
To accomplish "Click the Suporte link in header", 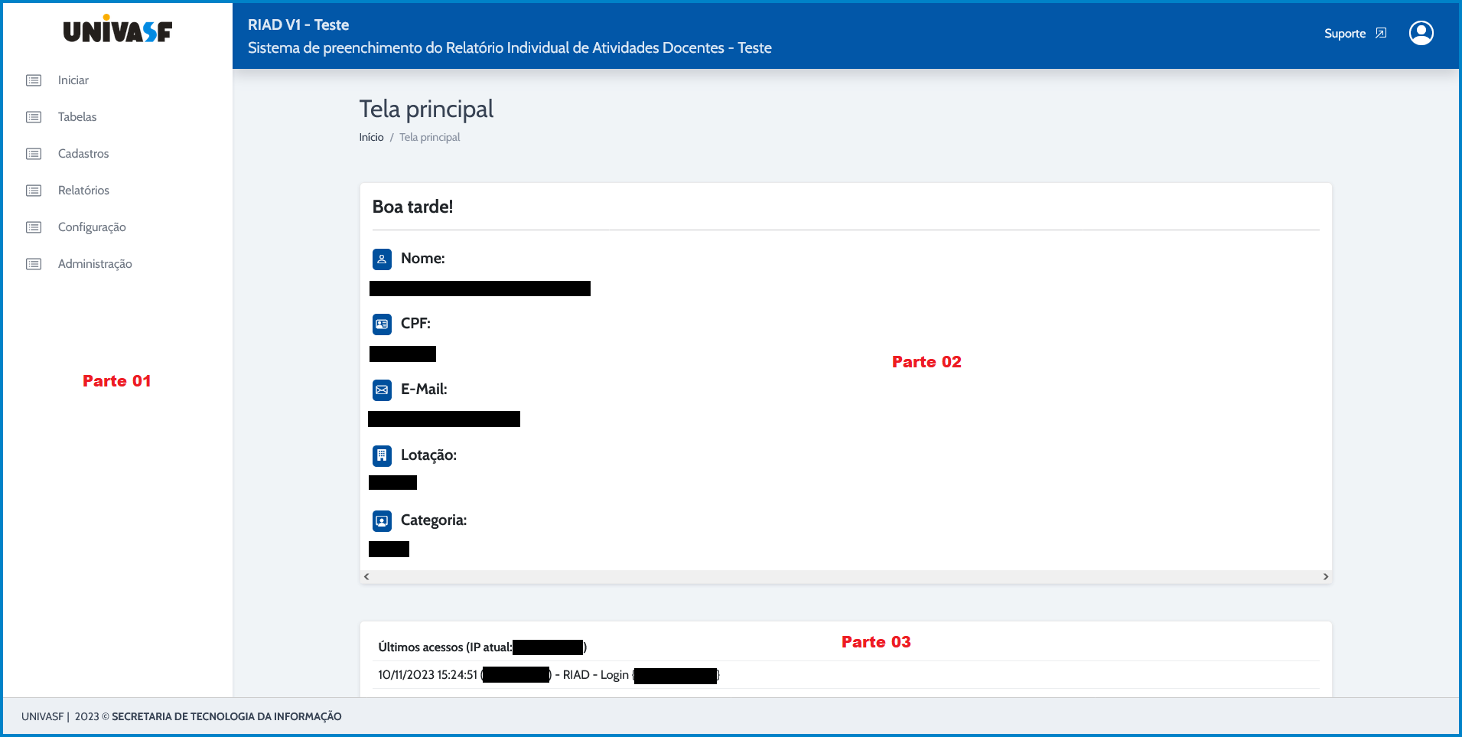I will coord(1345,34).
